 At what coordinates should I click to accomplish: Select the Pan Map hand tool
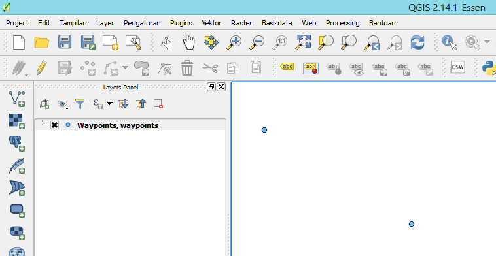(189, 42)
